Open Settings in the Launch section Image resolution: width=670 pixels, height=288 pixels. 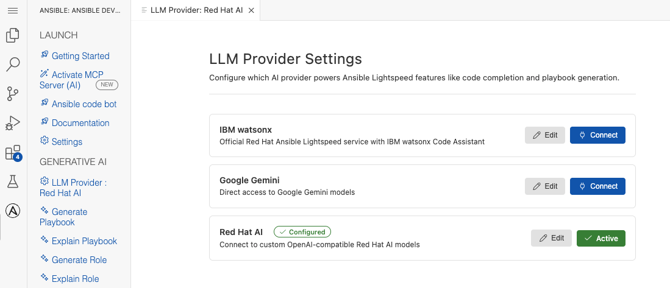click(62, 142)
